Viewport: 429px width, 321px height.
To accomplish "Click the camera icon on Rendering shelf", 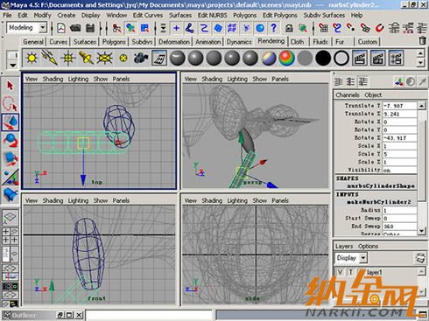I will (x=141, y=58).
